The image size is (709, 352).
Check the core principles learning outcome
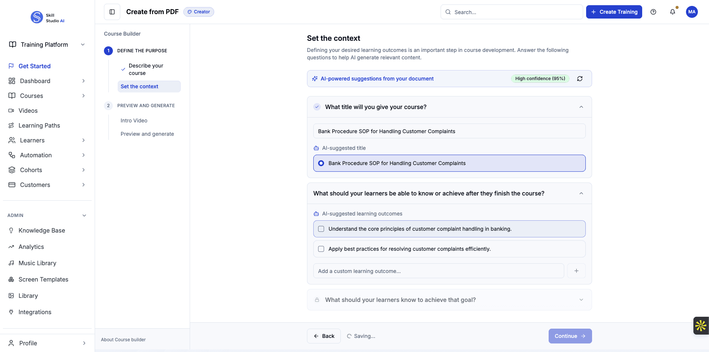click(x=321, y=229)
